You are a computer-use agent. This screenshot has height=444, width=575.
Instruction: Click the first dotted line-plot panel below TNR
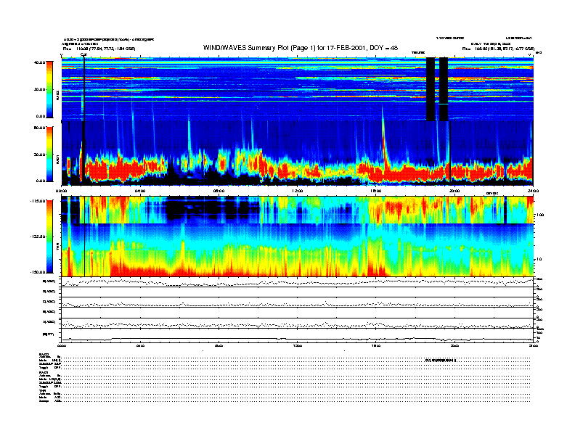point(298,282)
